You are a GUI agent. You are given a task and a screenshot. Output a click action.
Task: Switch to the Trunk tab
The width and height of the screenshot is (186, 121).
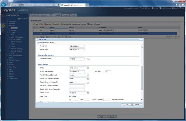click(73, 15)
